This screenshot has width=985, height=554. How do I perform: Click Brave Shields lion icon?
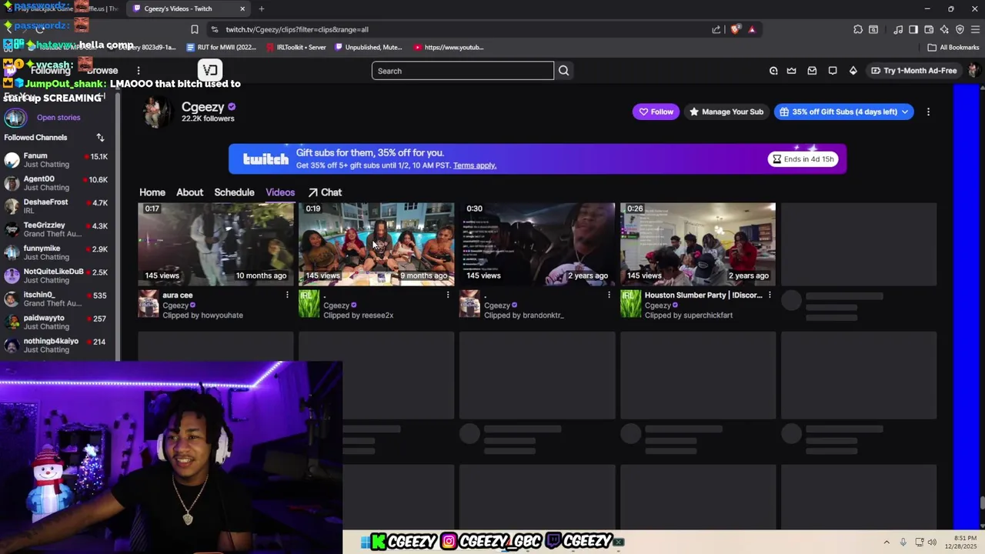point(736,29)
